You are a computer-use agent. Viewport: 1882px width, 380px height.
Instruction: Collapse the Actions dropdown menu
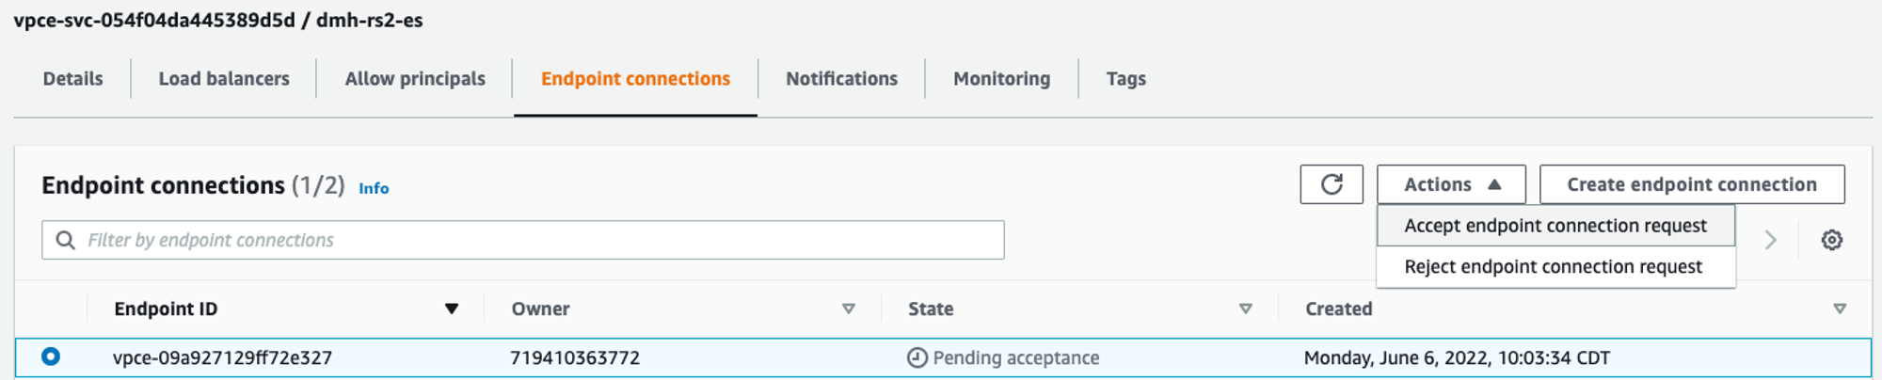(1450, 184)
